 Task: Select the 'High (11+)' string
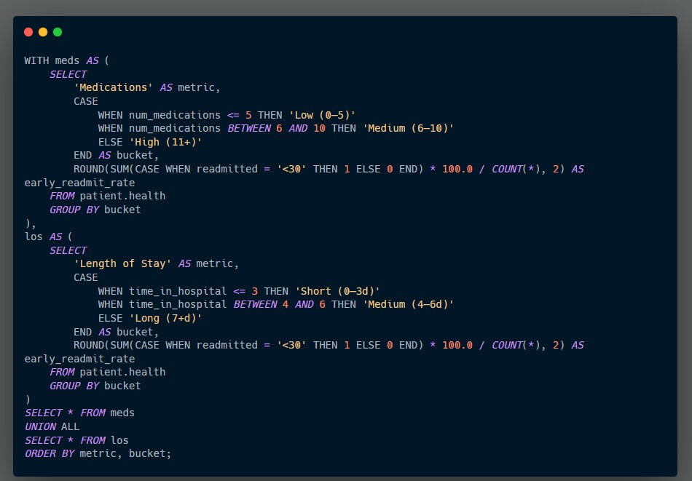pyautogui.click(x=165, y=142)
